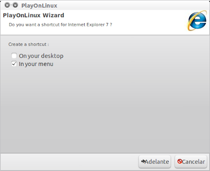The image size is (210, 171).
Task: Click the Create a shortcut label
Action: coord(29,44)
